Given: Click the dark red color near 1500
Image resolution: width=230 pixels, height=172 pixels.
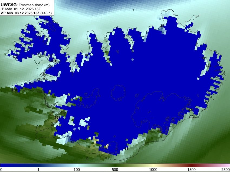Looking at the screenshot, I should (x=192, y=166).
